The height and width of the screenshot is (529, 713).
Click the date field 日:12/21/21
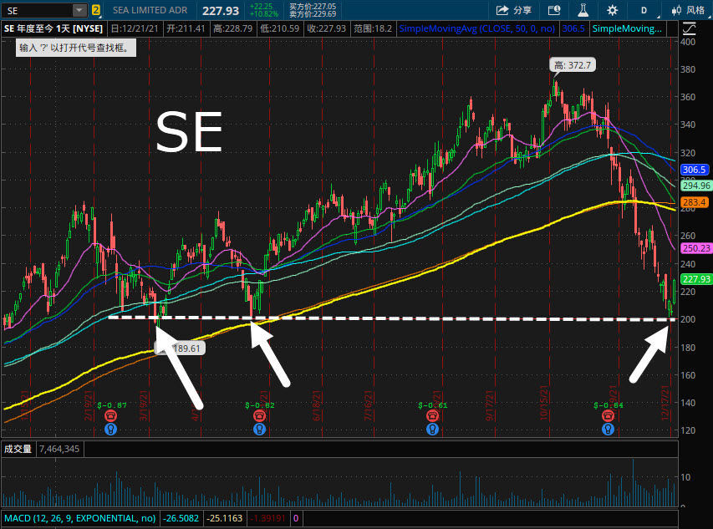pos(135,28)
